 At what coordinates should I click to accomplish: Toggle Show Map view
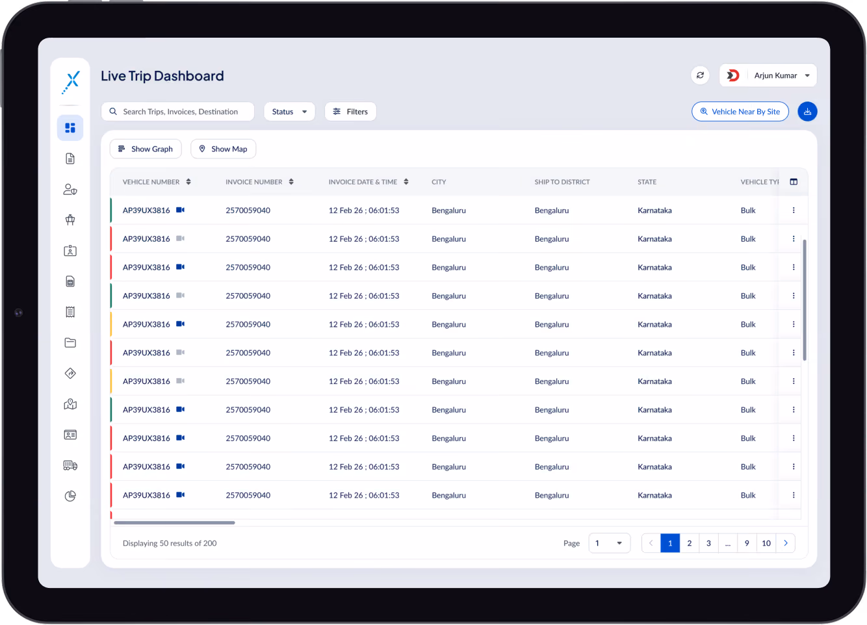pos(223,149)
